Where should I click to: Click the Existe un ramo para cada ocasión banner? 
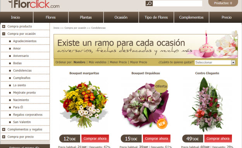pos(146,46)
